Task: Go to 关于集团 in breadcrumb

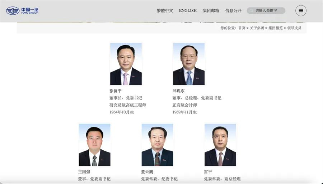Action: tap(257, 28)
